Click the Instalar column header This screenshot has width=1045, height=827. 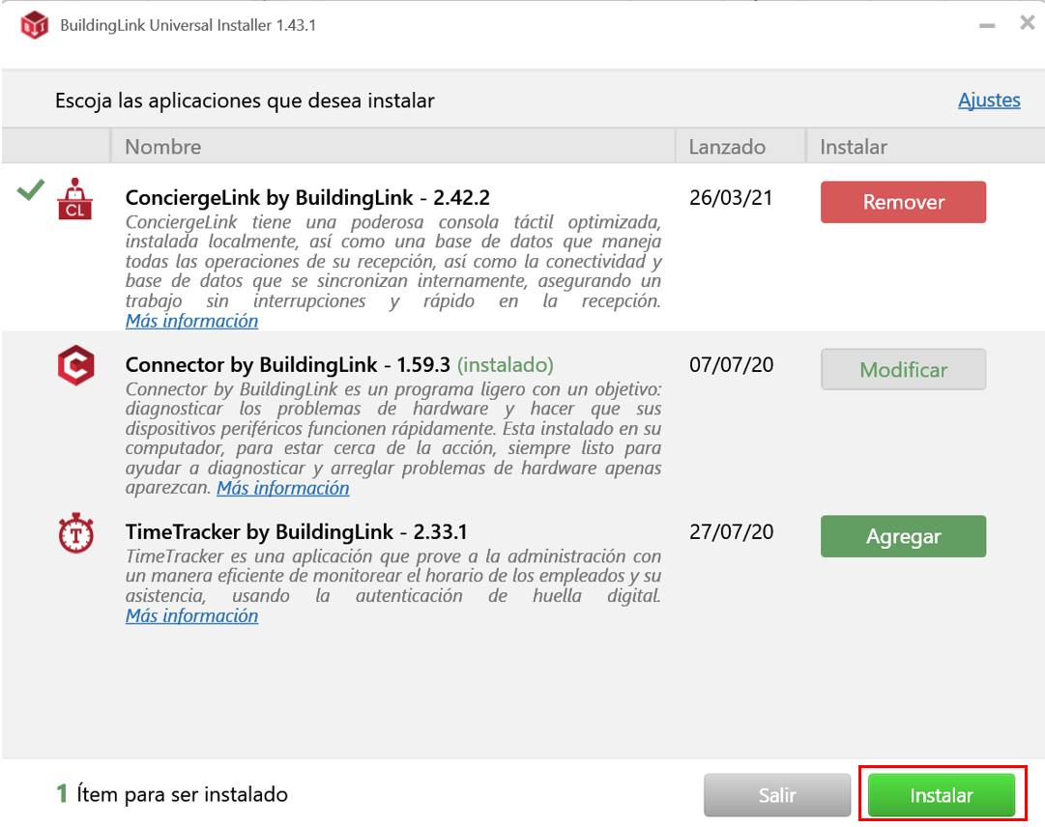(926, 146)
